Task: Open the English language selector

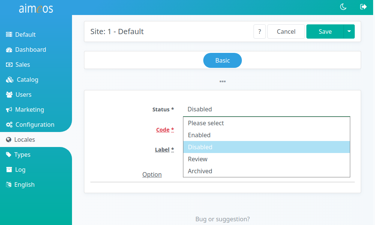Action: click(x=36, y=184)
